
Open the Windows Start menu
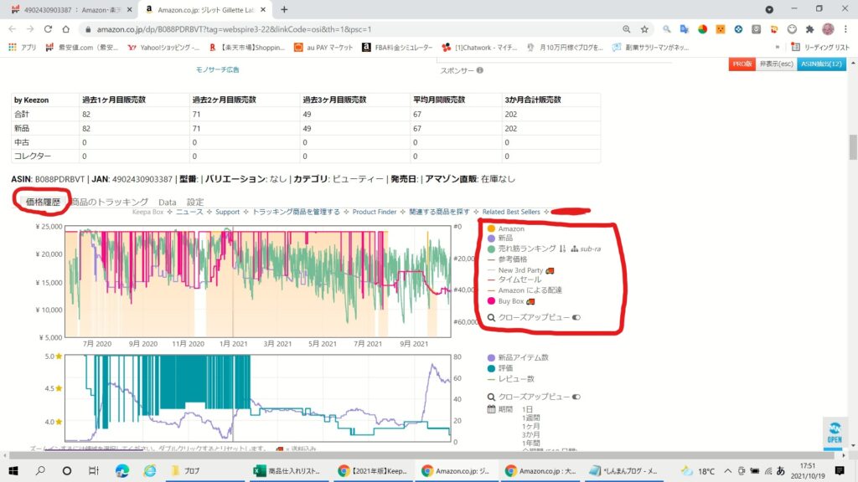13,470
